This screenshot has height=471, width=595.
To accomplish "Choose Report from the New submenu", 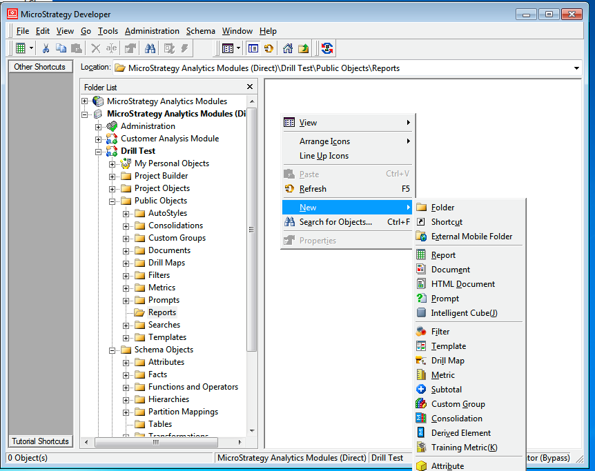I will click(x=443, y=255).
